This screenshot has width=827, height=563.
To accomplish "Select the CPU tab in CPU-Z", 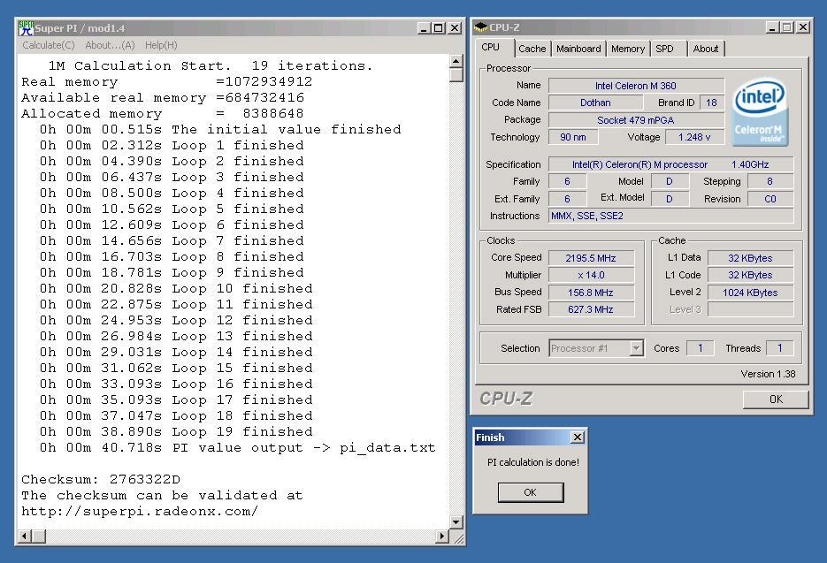I will click(491, 47).
